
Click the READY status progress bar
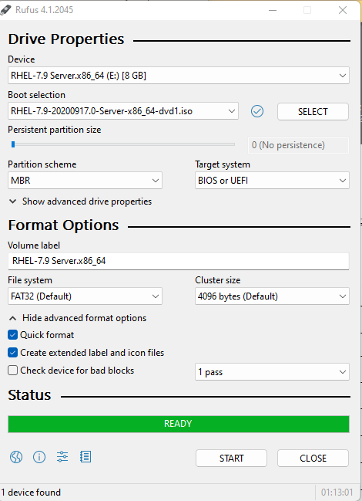(x=179, y=424)
